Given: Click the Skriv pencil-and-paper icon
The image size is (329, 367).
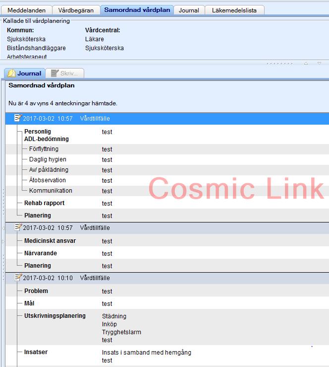Looking at the screenshot, I should (x=55, y=73).
